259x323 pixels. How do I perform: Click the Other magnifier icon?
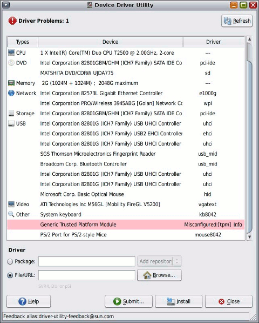point(11,214)
